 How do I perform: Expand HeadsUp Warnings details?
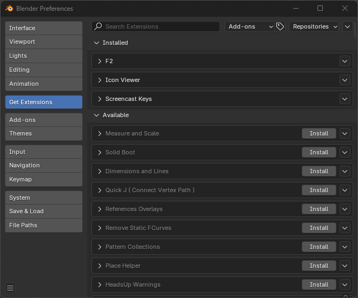coord(100,285)
